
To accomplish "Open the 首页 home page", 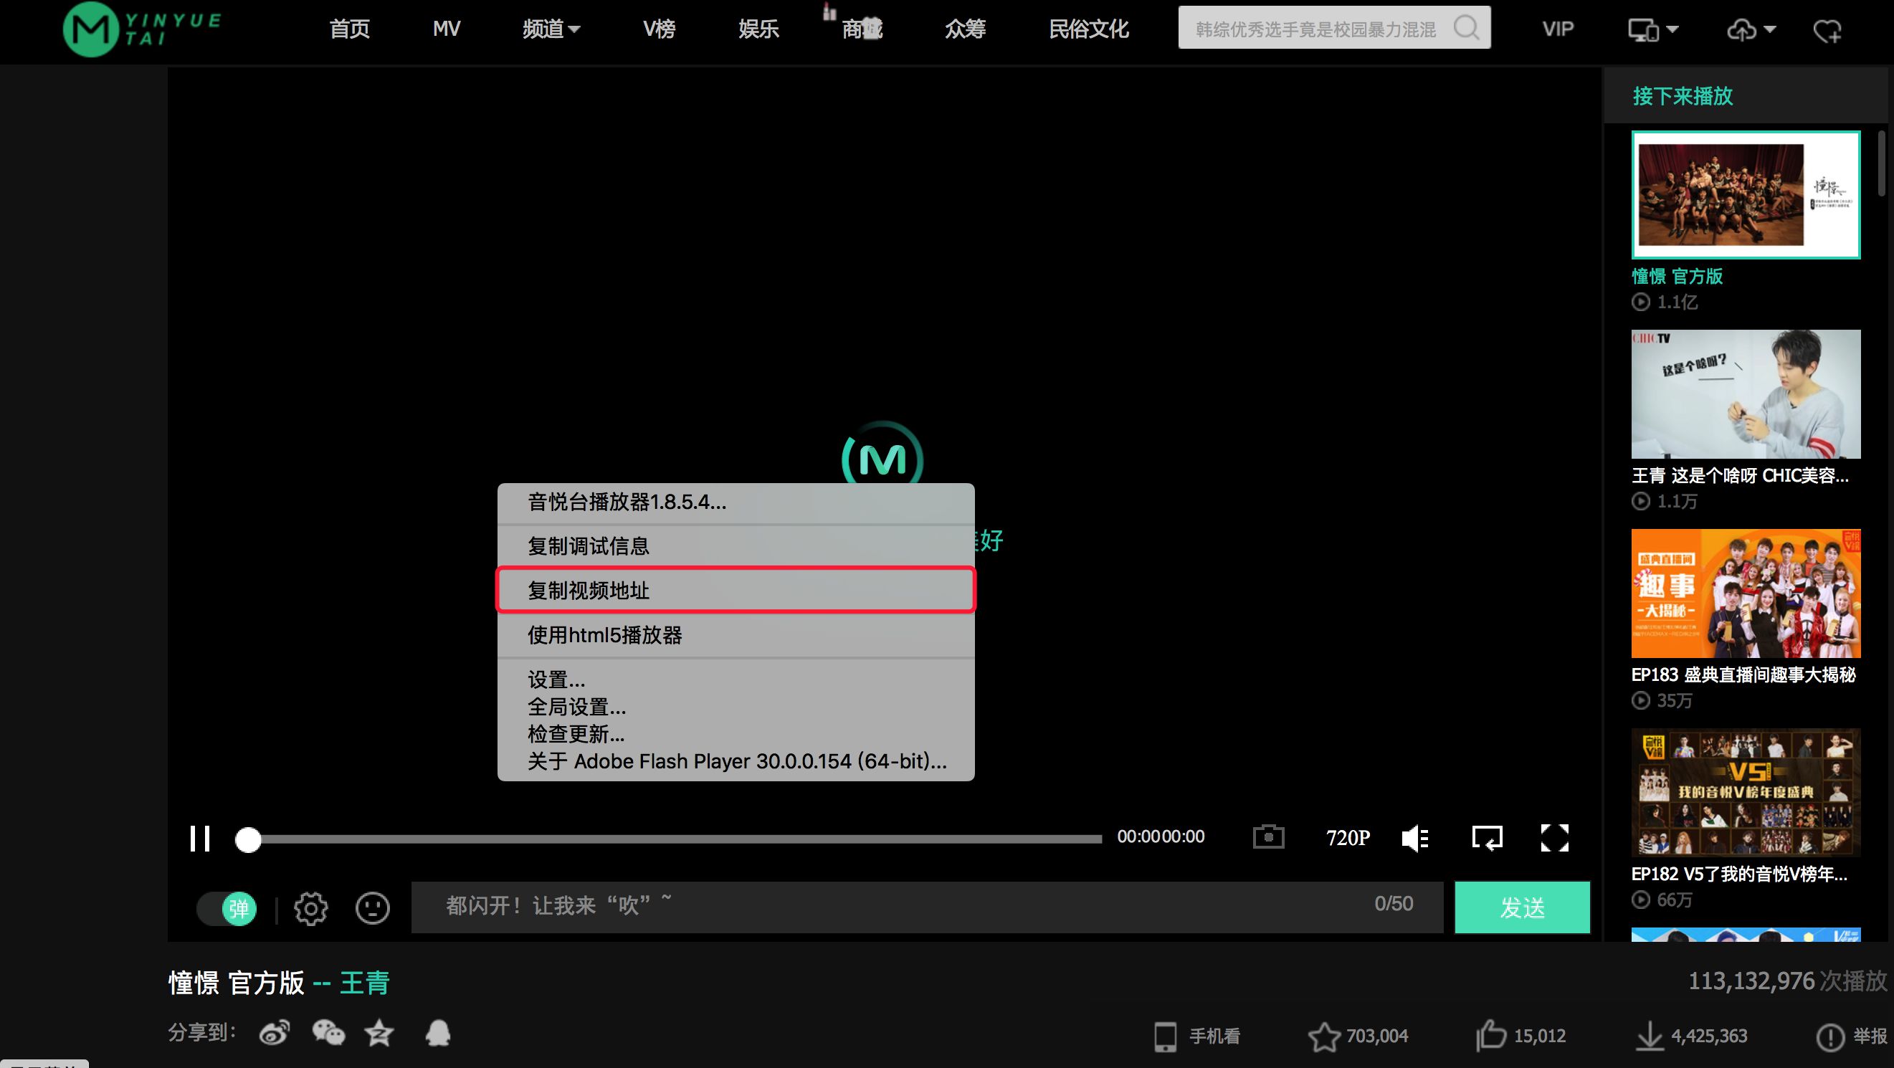I will pos(349,29).
